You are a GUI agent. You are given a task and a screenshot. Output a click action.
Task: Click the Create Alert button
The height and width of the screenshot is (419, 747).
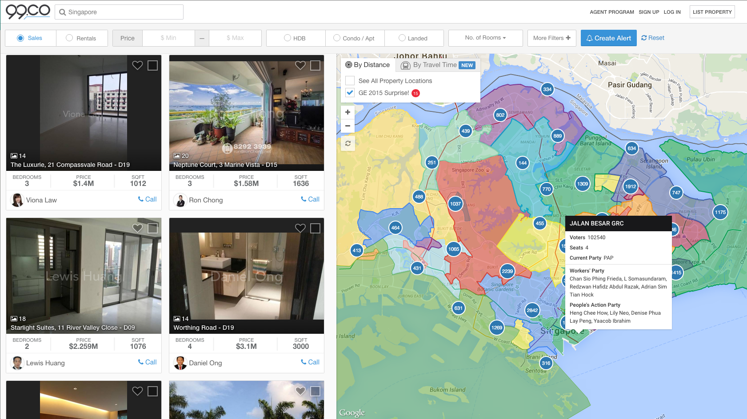tap(609, 38)
